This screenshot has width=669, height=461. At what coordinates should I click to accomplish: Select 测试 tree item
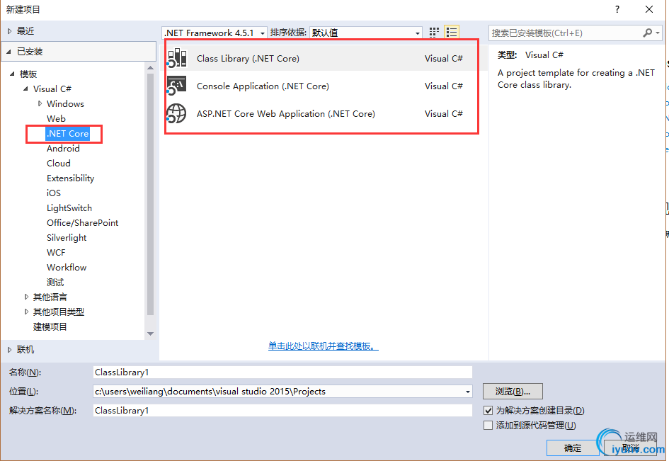55,283
